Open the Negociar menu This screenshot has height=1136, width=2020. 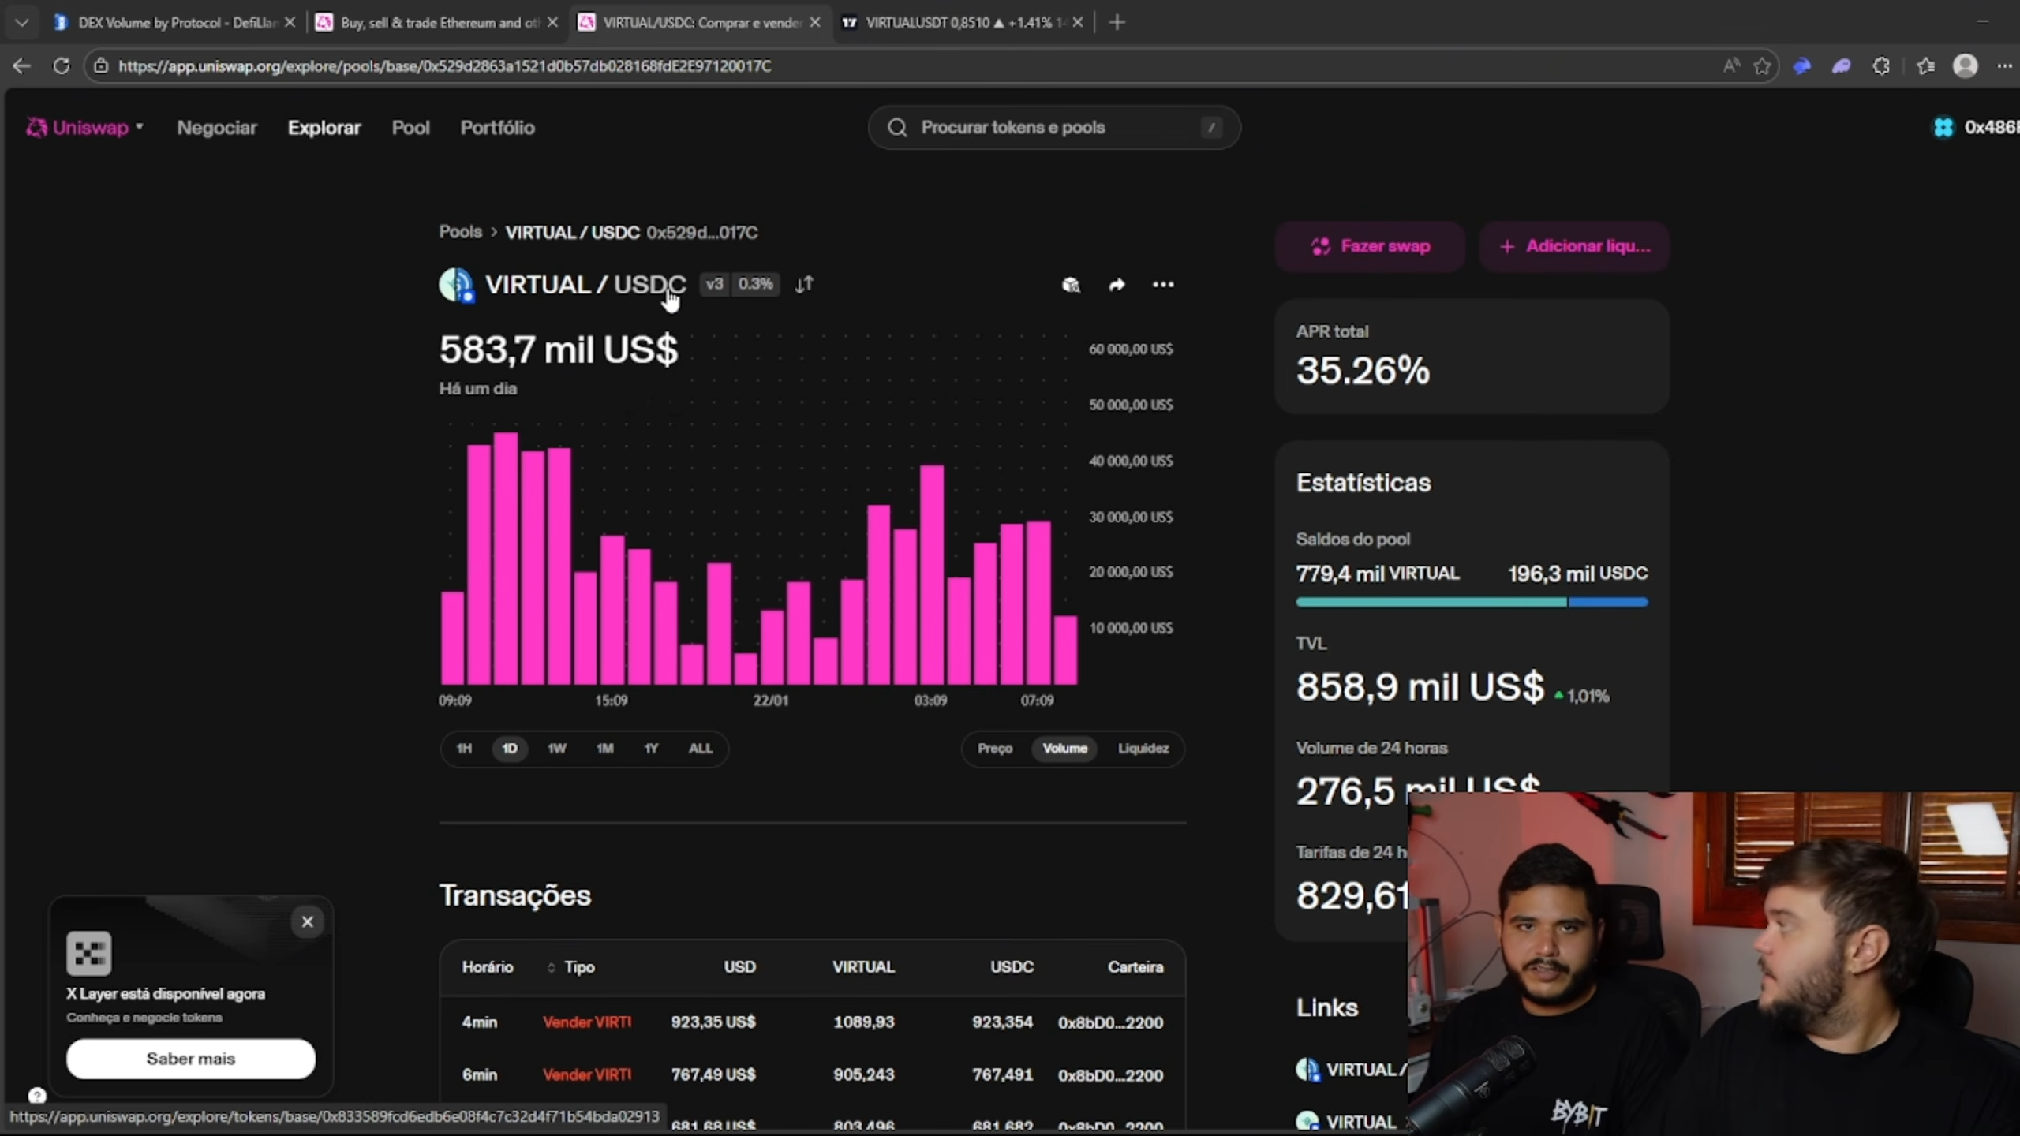click(217, 128)
